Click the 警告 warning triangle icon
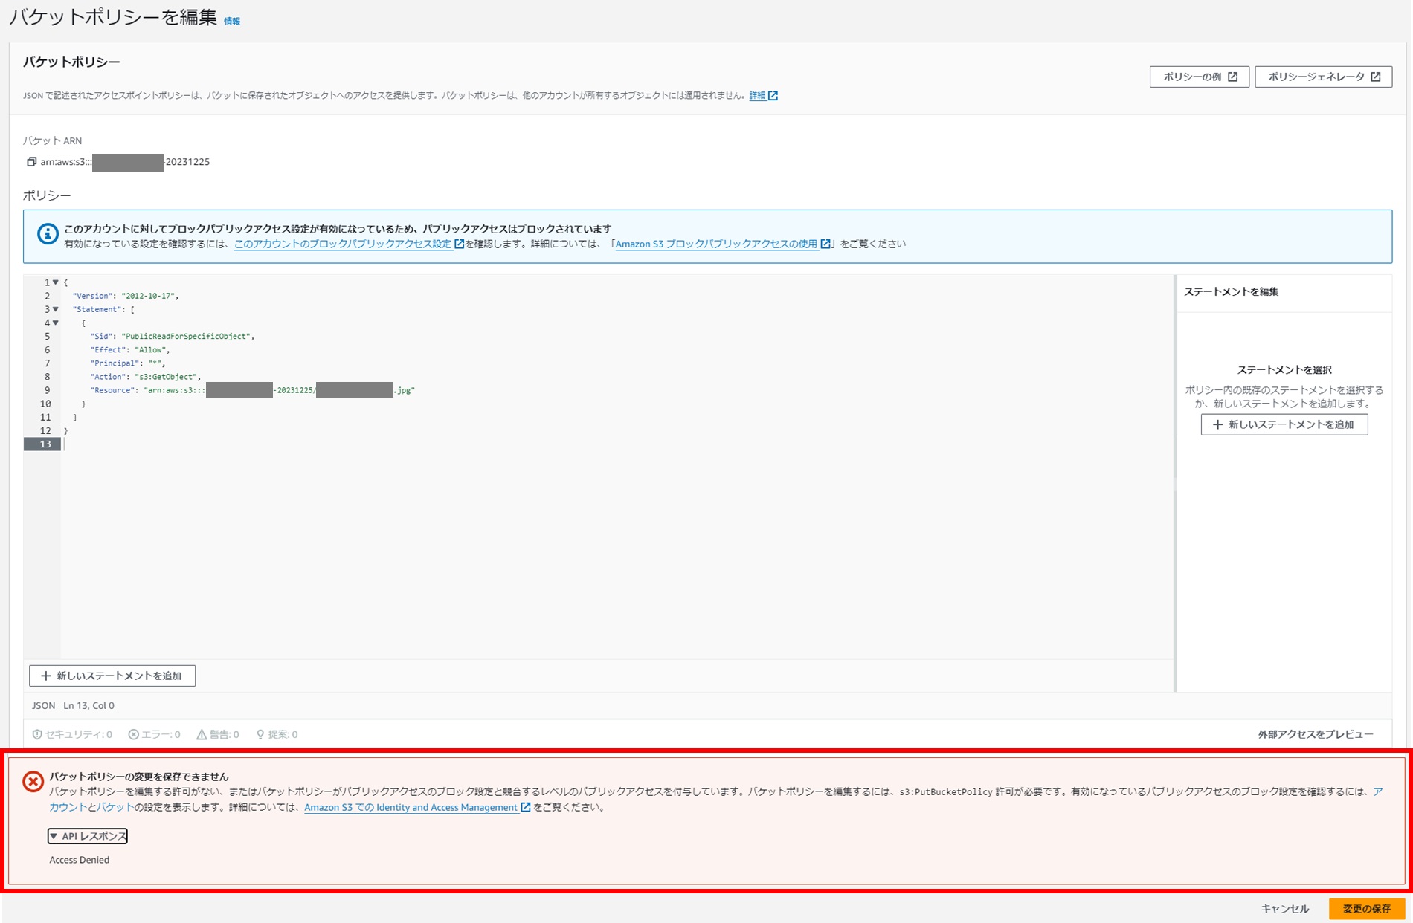Viewport: 1413px width, 923px height. pos(200,735)
